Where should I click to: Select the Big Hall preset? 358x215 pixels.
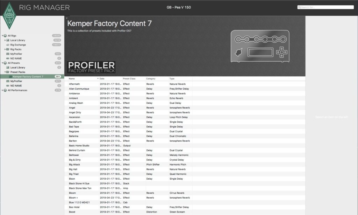pos(185,169)
